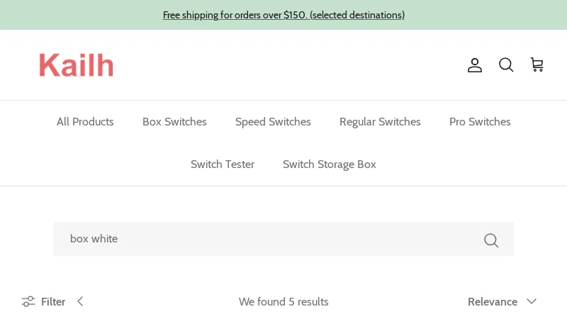The width and height of the screenshot is (567, 319).
Task: Click the arrow next to Relevance
Action: (532, 301)
